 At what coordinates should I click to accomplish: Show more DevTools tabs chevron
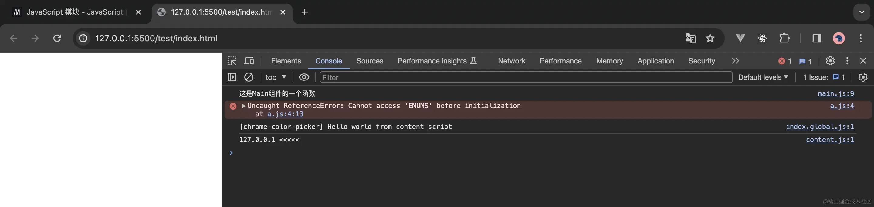735,61
